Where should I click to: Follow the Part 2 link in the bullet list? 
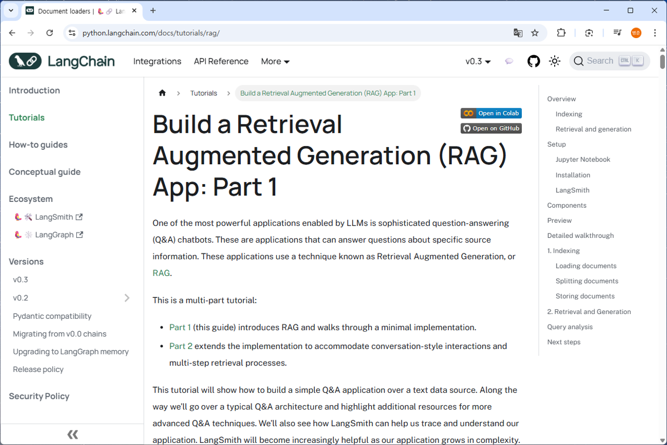coord(181,346)
